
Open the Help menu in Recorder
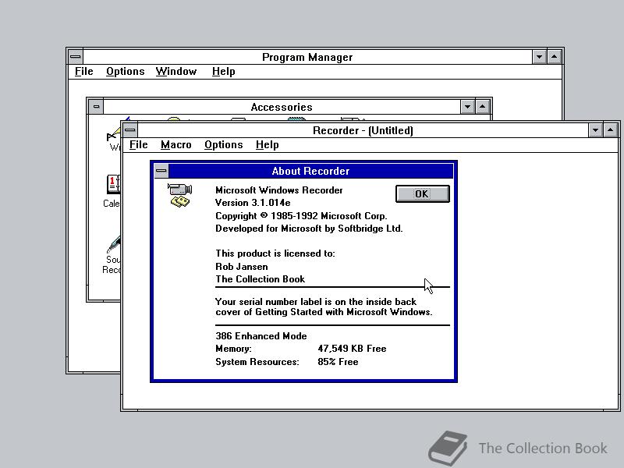(267, 145)
